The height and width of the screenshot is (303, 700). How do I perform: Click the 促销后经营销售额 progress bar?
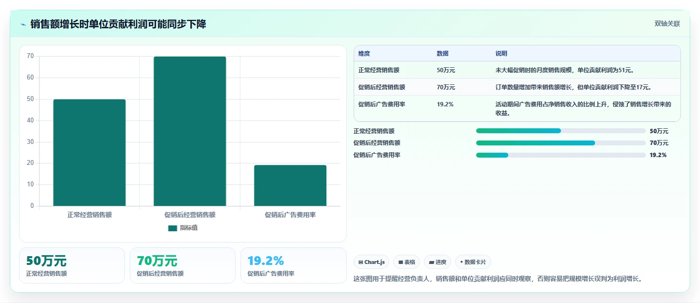coord(561,143)
